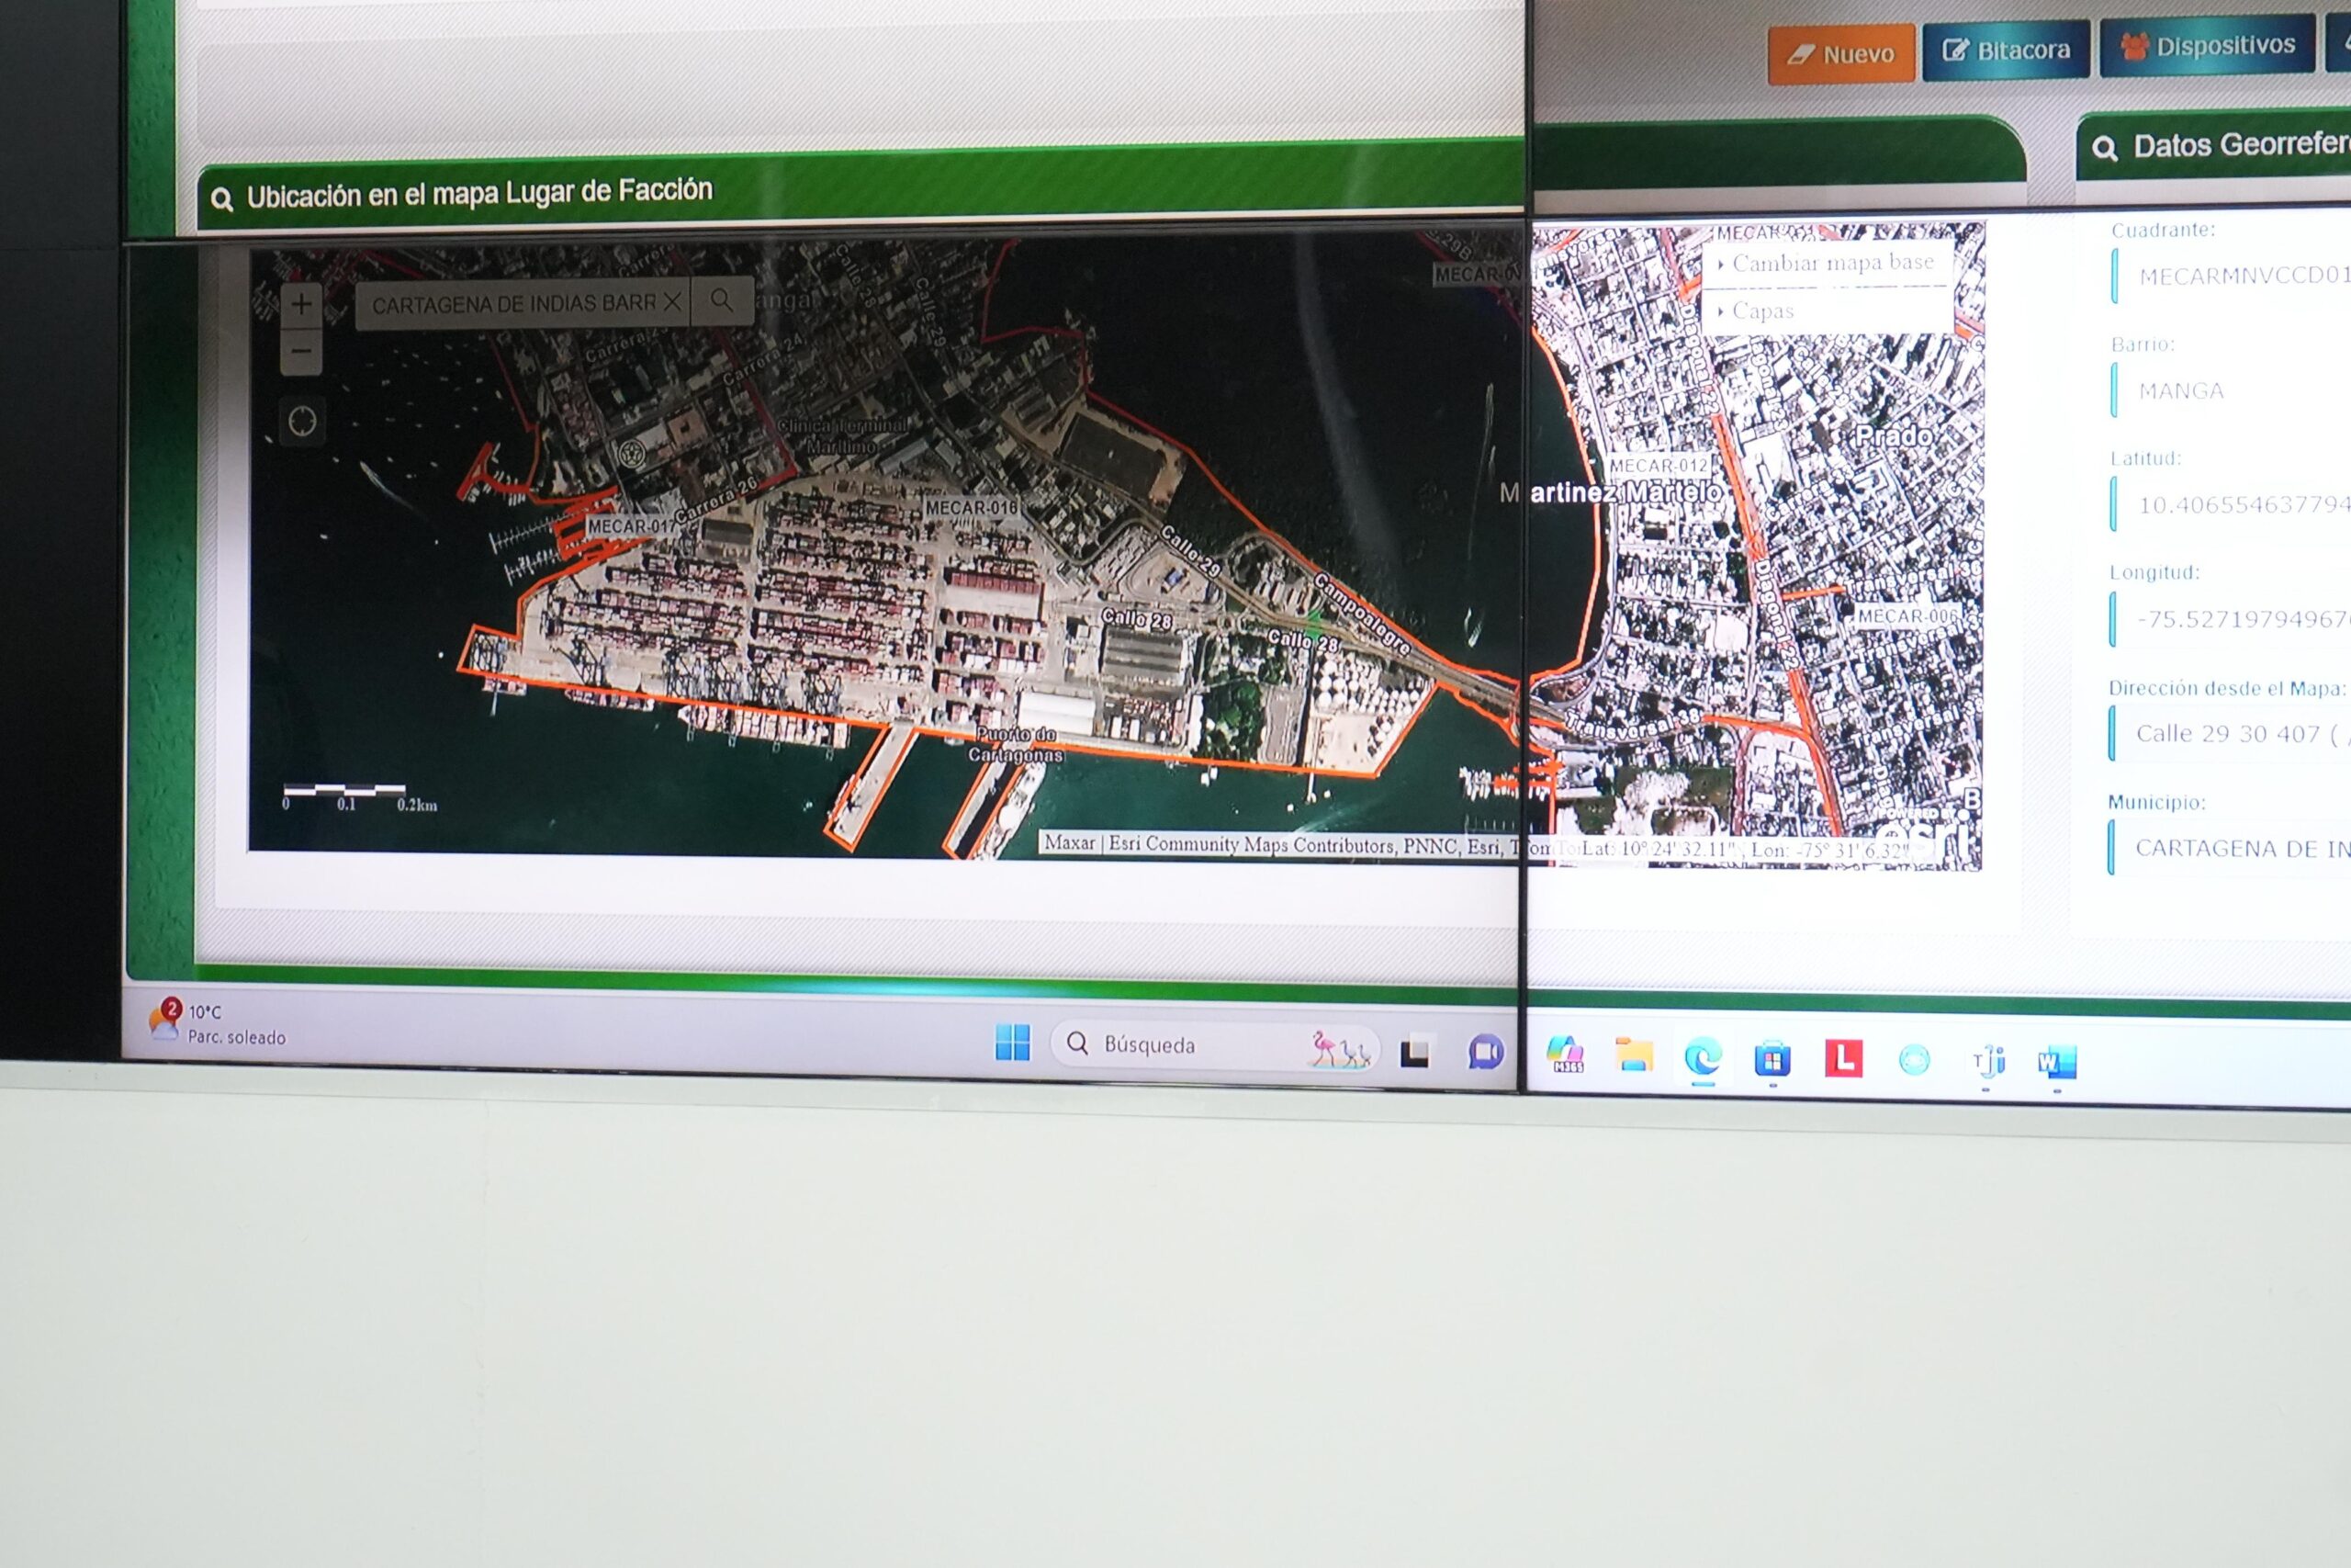Image resolution: width=2351 pixels, height=1568 pixels.
Task: Open the Bitacora button
Action: 2006,50
